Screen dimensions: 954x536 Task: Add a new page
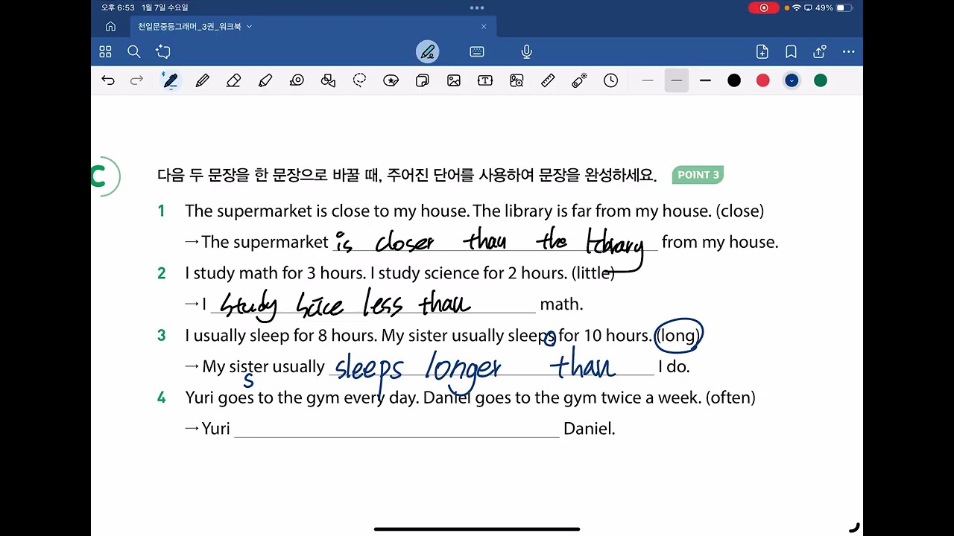point(762,51)
